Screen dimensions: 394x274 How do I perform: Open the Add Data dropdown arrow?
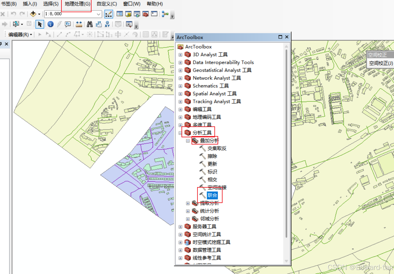(x=39, y=14)
